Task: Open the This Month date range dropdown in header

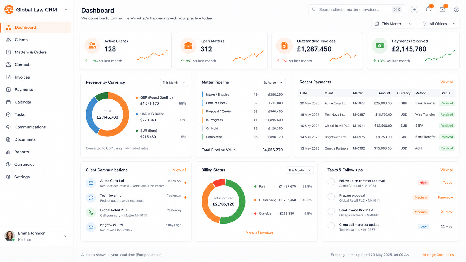Action: coord(393,24)
